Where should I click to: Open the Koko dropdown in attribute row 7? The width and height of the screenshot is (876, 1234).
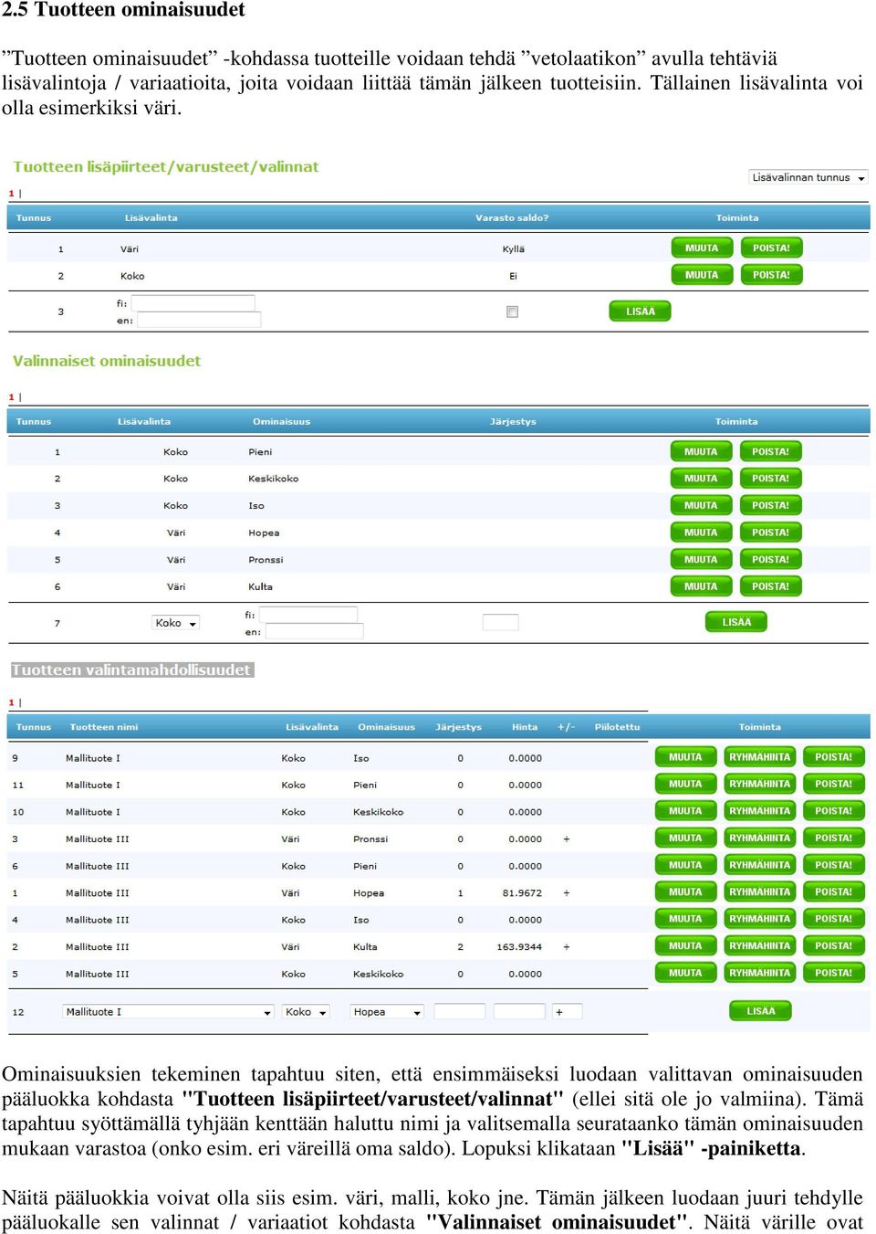tap(175, 623)
